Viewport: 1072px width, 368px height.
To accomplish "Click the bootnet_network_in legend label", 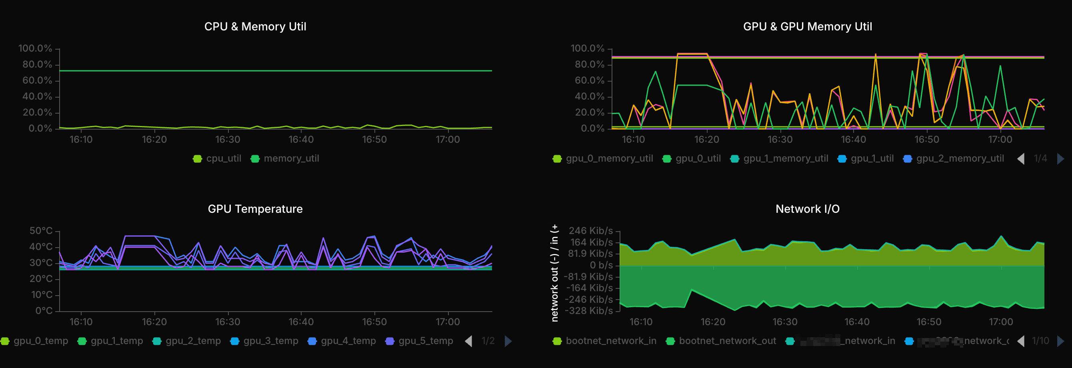I will click(x=611, y=341).
